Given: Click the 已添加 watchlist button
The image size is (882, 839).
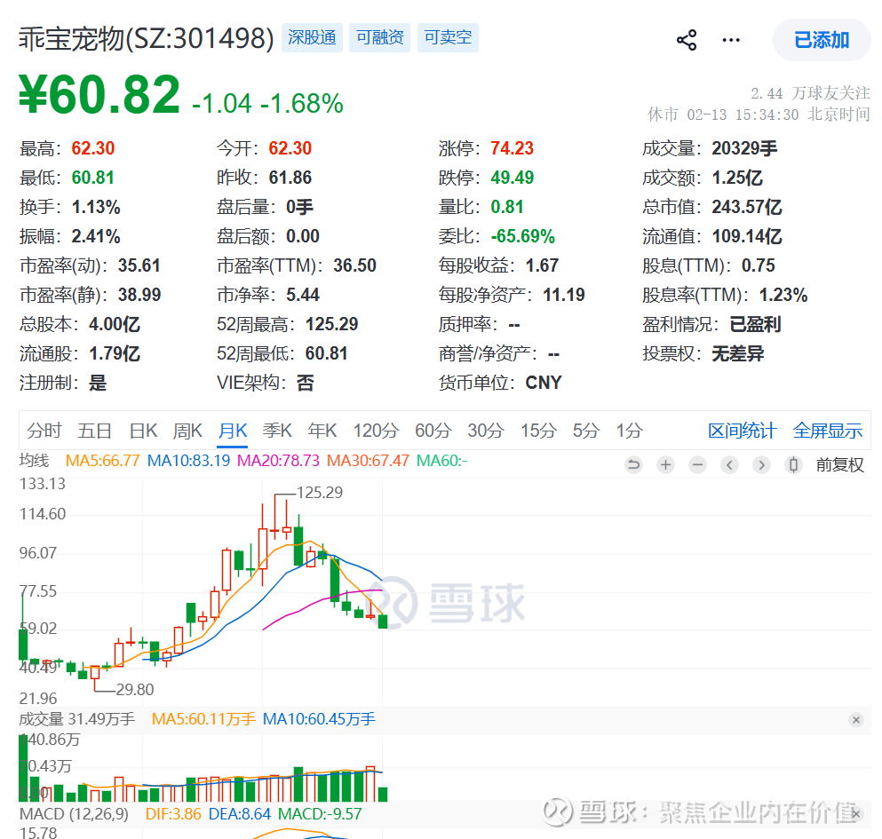Looking at the screenshot, I should click(x=822, y=41).
